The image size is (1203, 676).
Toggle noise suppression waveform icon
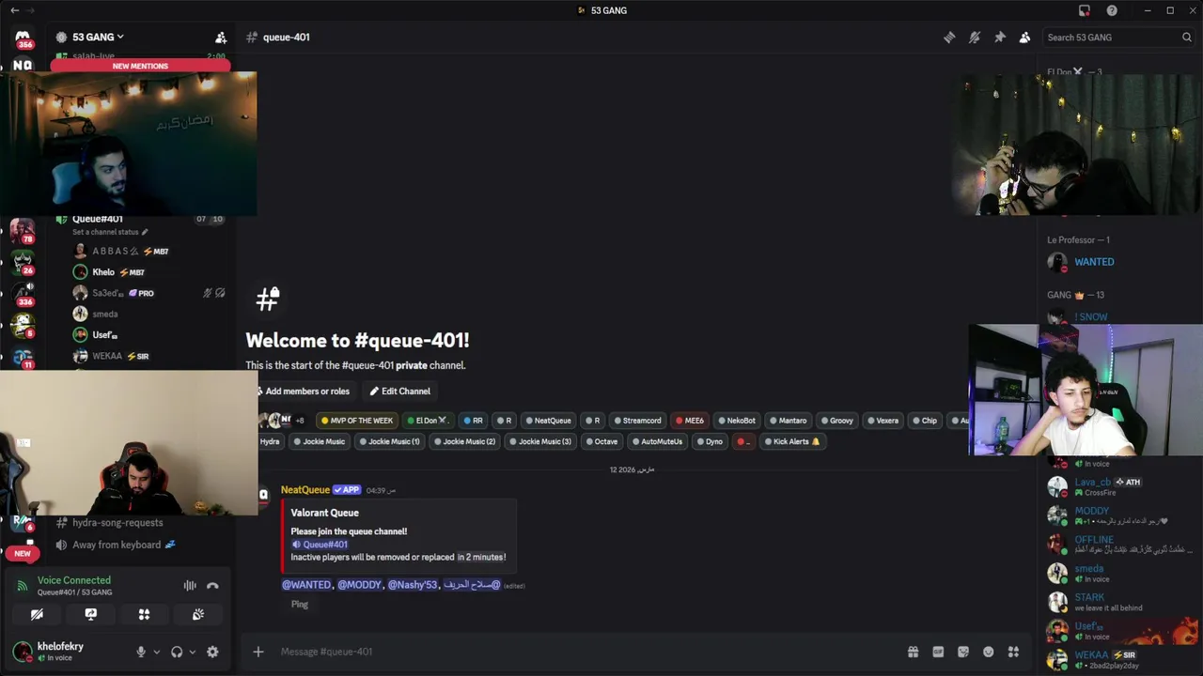[x=190, y=586]
